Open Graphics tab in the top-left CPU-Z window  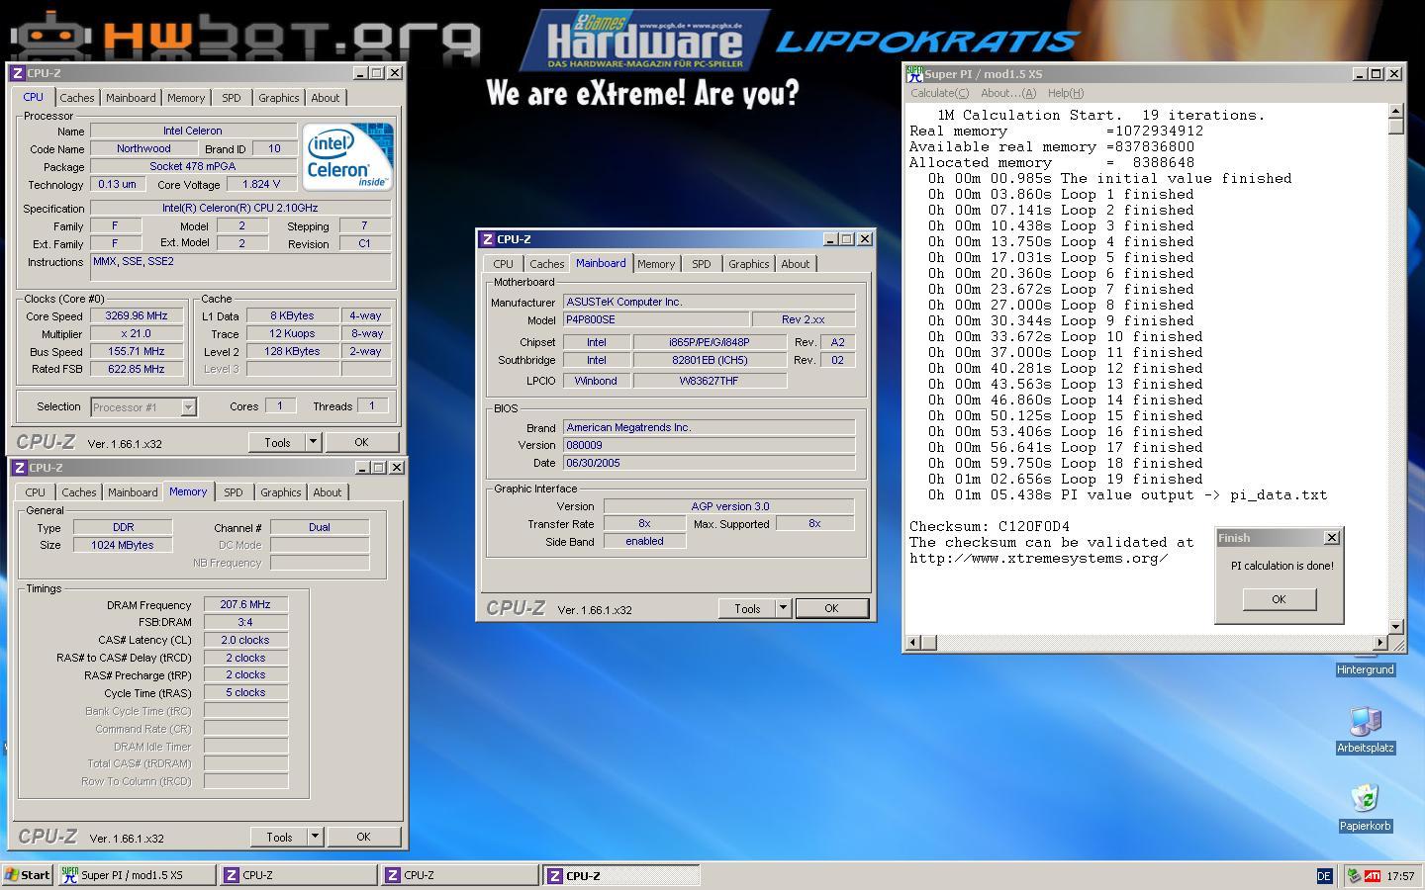point(278,98)
